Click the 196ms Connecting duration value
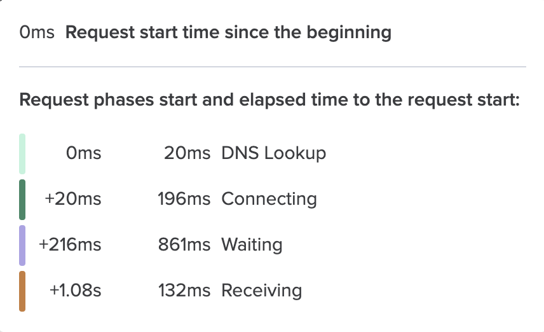This screenshot has width=544, height=332. pyautogui.click(x=184, y=199)
